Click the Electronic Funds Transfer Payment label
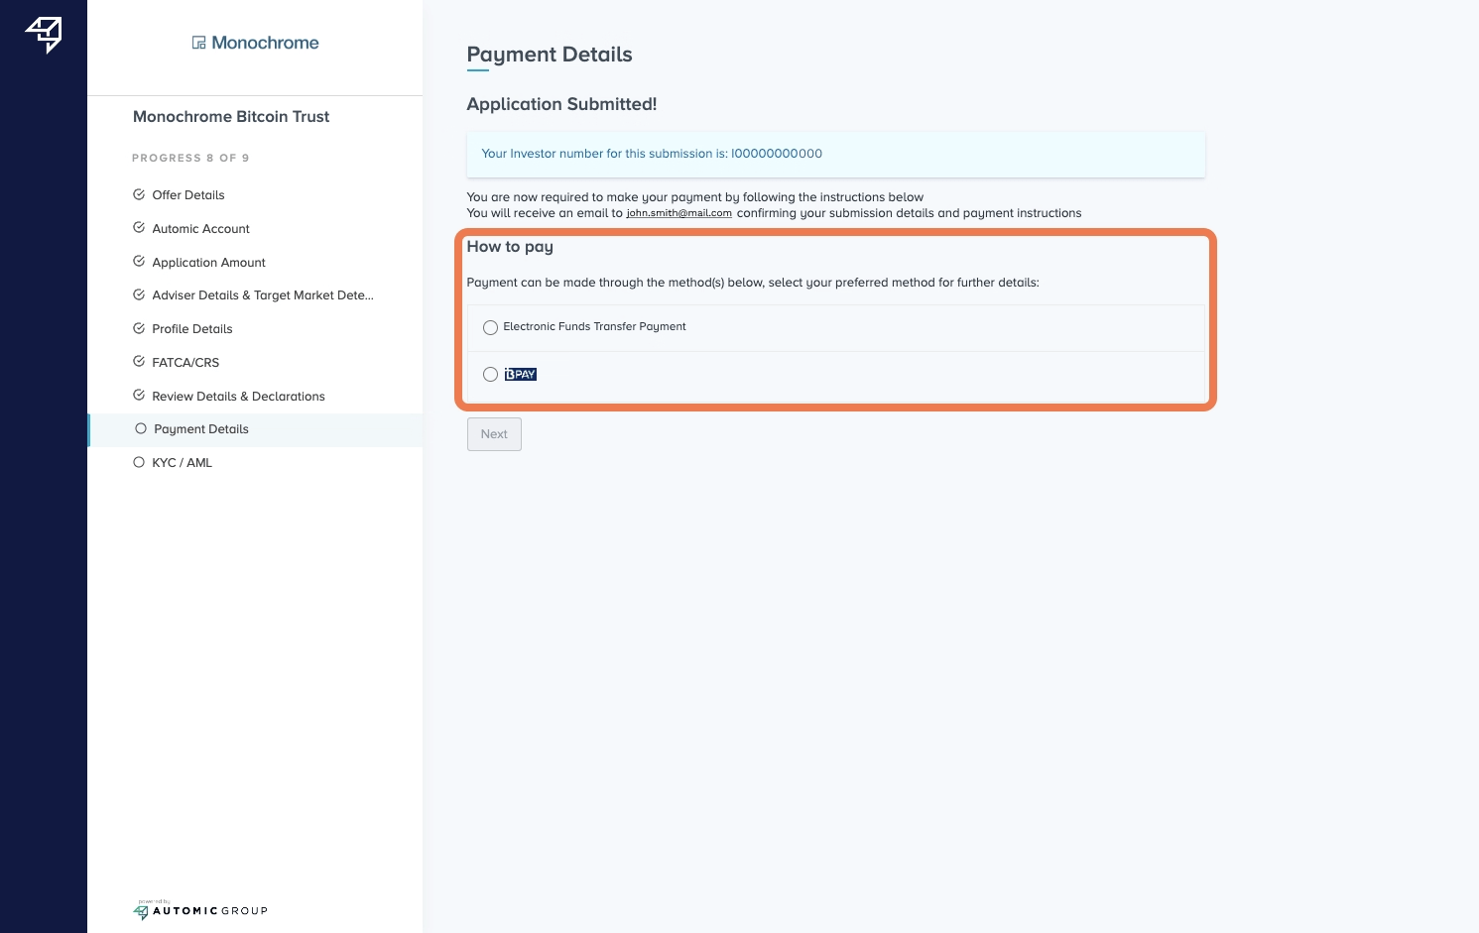This screenshot has height=933, width=1479. pos(594,327)
